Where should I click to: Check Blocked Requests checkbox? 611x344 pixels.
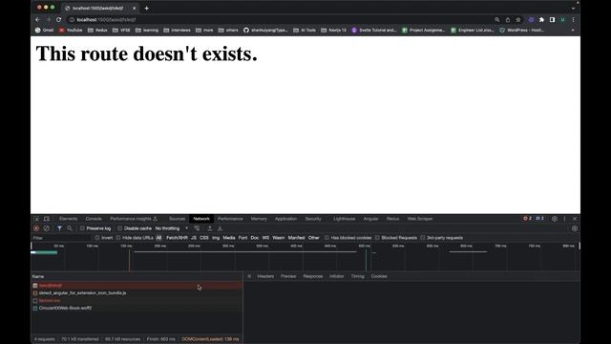377,238
